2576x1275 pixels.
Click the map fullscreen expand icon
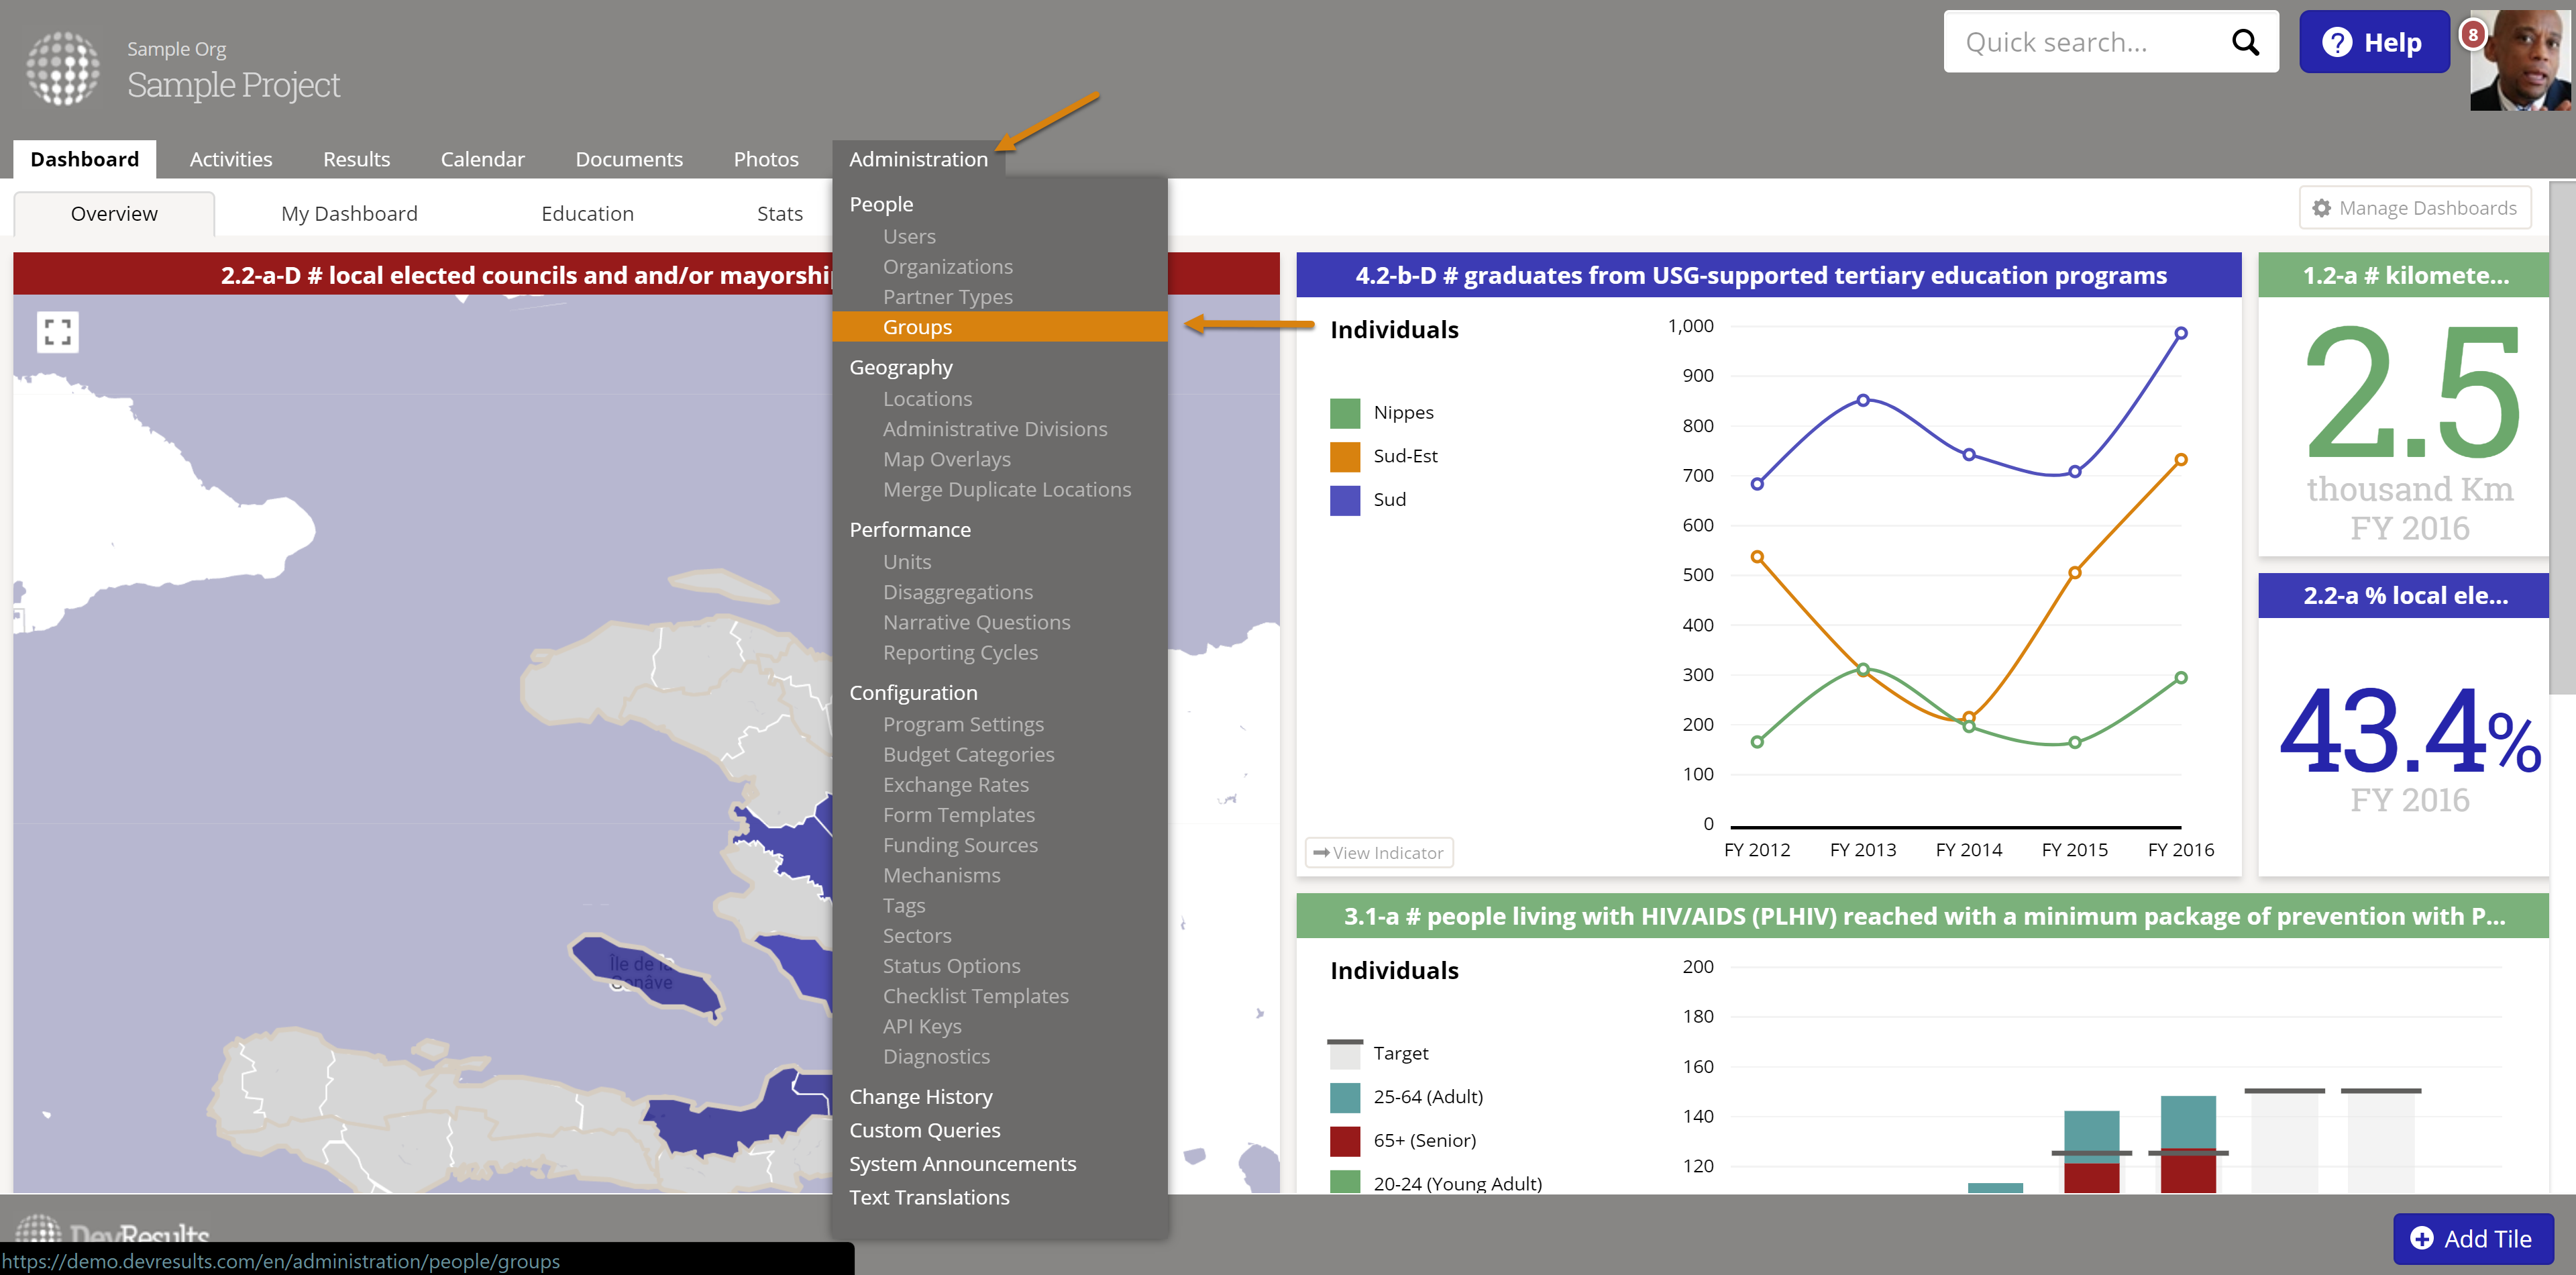pyautogui.click(x=57, y=332)
